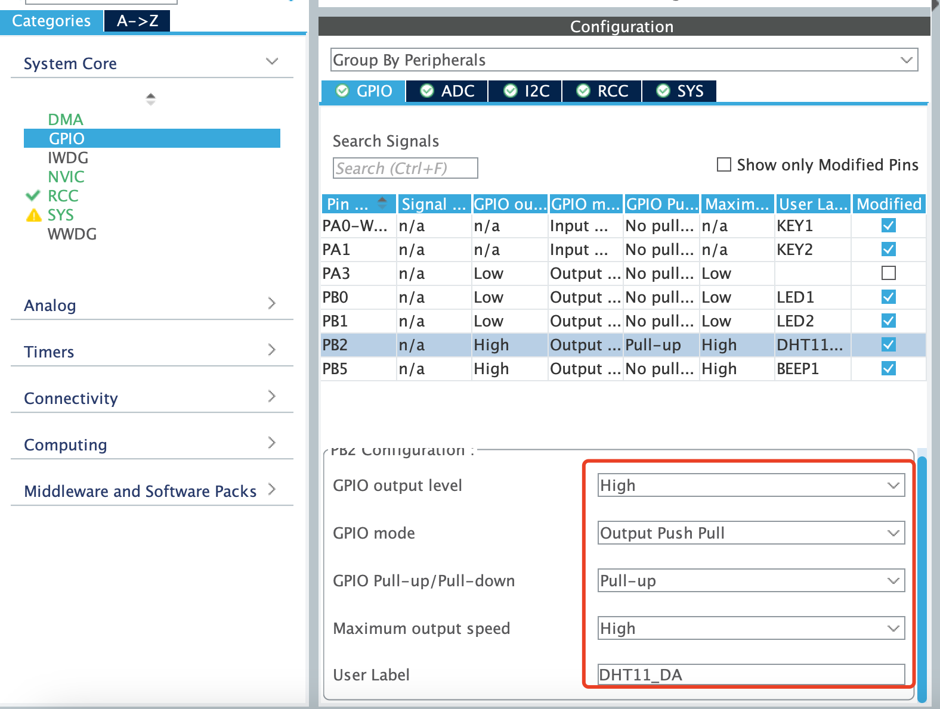Switch to the A->Z view tab
940x709 pixels.
click(137, 21)
